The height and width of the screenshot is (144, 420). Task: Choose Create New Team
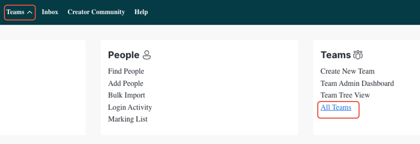pos(347,71)
